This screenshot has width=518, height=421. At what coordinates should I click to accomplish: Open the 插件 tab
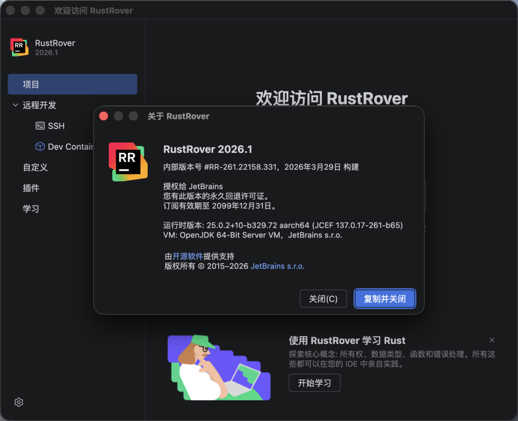pos(31,188)
